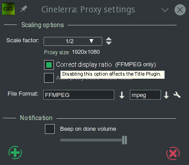Open the Scale factor 1/2 dropdown
The width and height of the screenshot is (189, 165).
click(73, 41)
